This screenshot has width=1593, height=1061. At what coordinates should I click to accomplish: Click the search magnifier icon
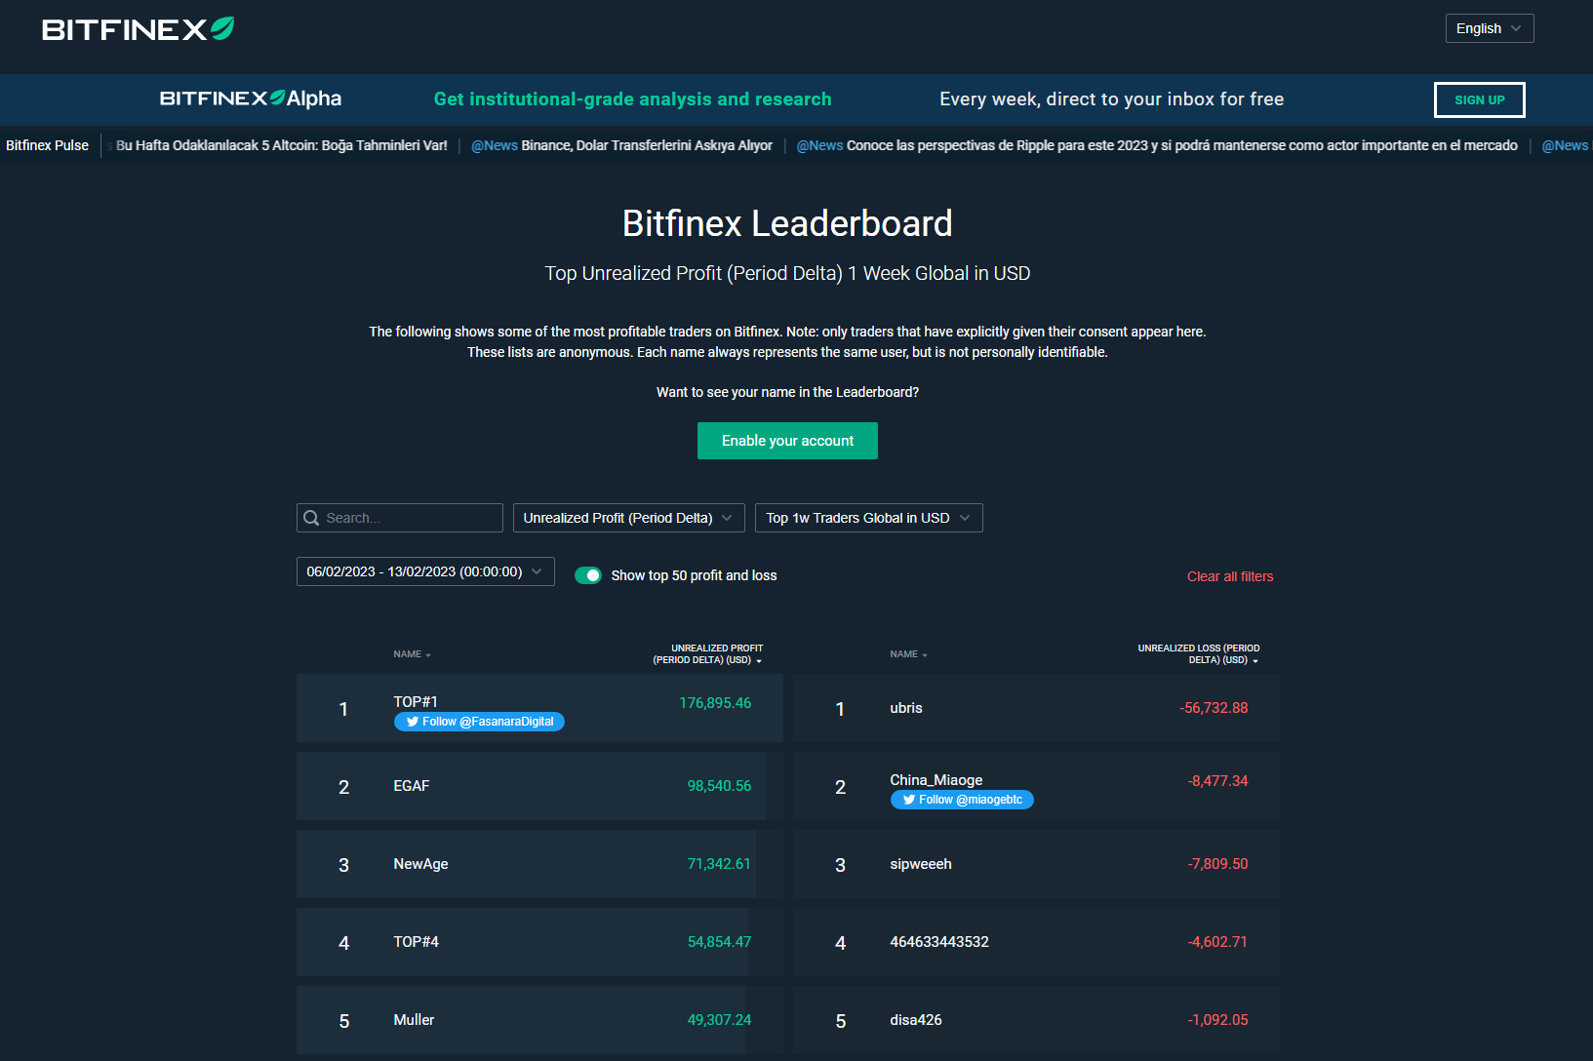coord(311,518)
